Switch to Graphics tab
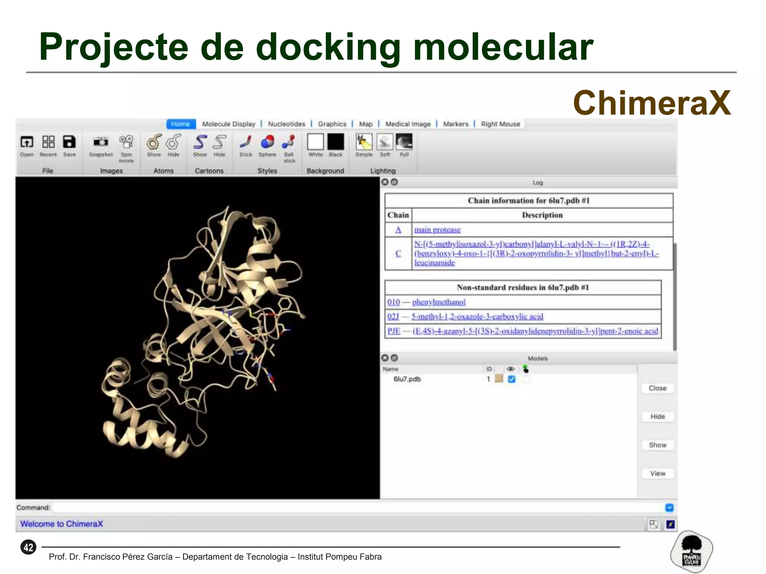 [x=332, y=124]
